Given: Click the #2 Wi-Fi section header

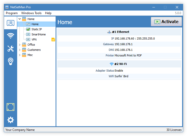Looking at the screenshot, I should pyautogui.click(x=119, y=64).
